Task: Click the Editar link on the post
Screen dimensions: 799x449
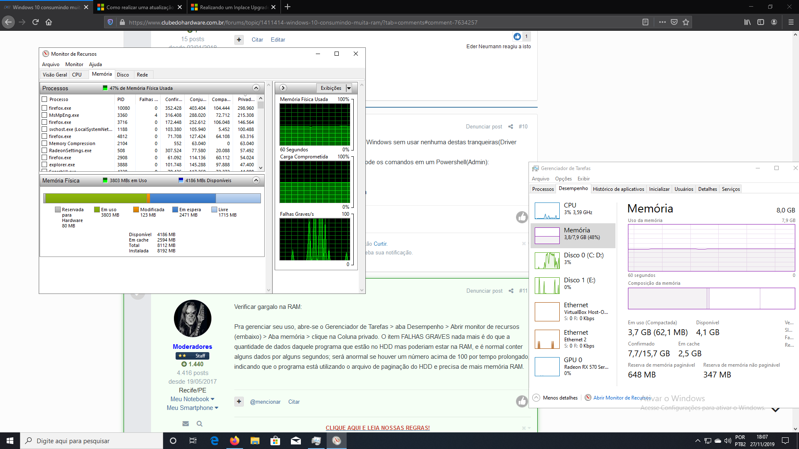Action: pyautogui.click(x=278, y=40)
